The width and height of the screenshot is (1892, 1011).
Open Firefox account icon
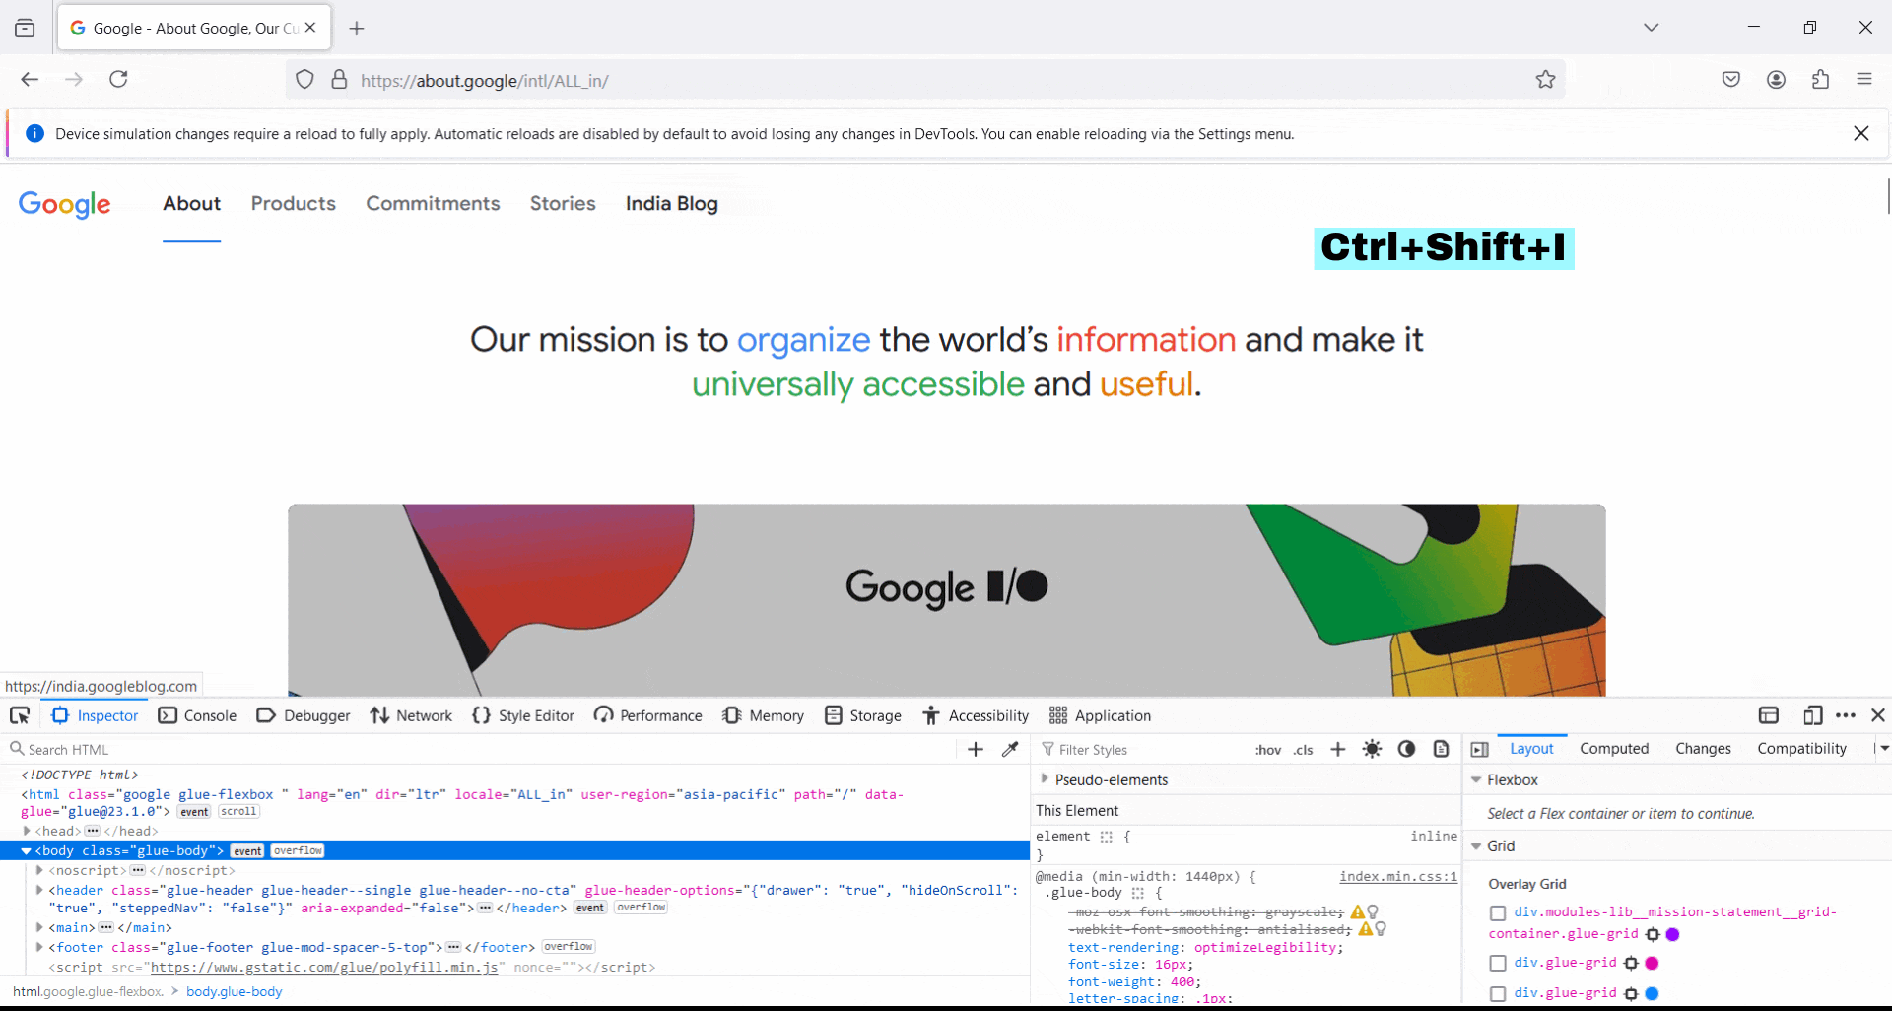click(1776, 80)
